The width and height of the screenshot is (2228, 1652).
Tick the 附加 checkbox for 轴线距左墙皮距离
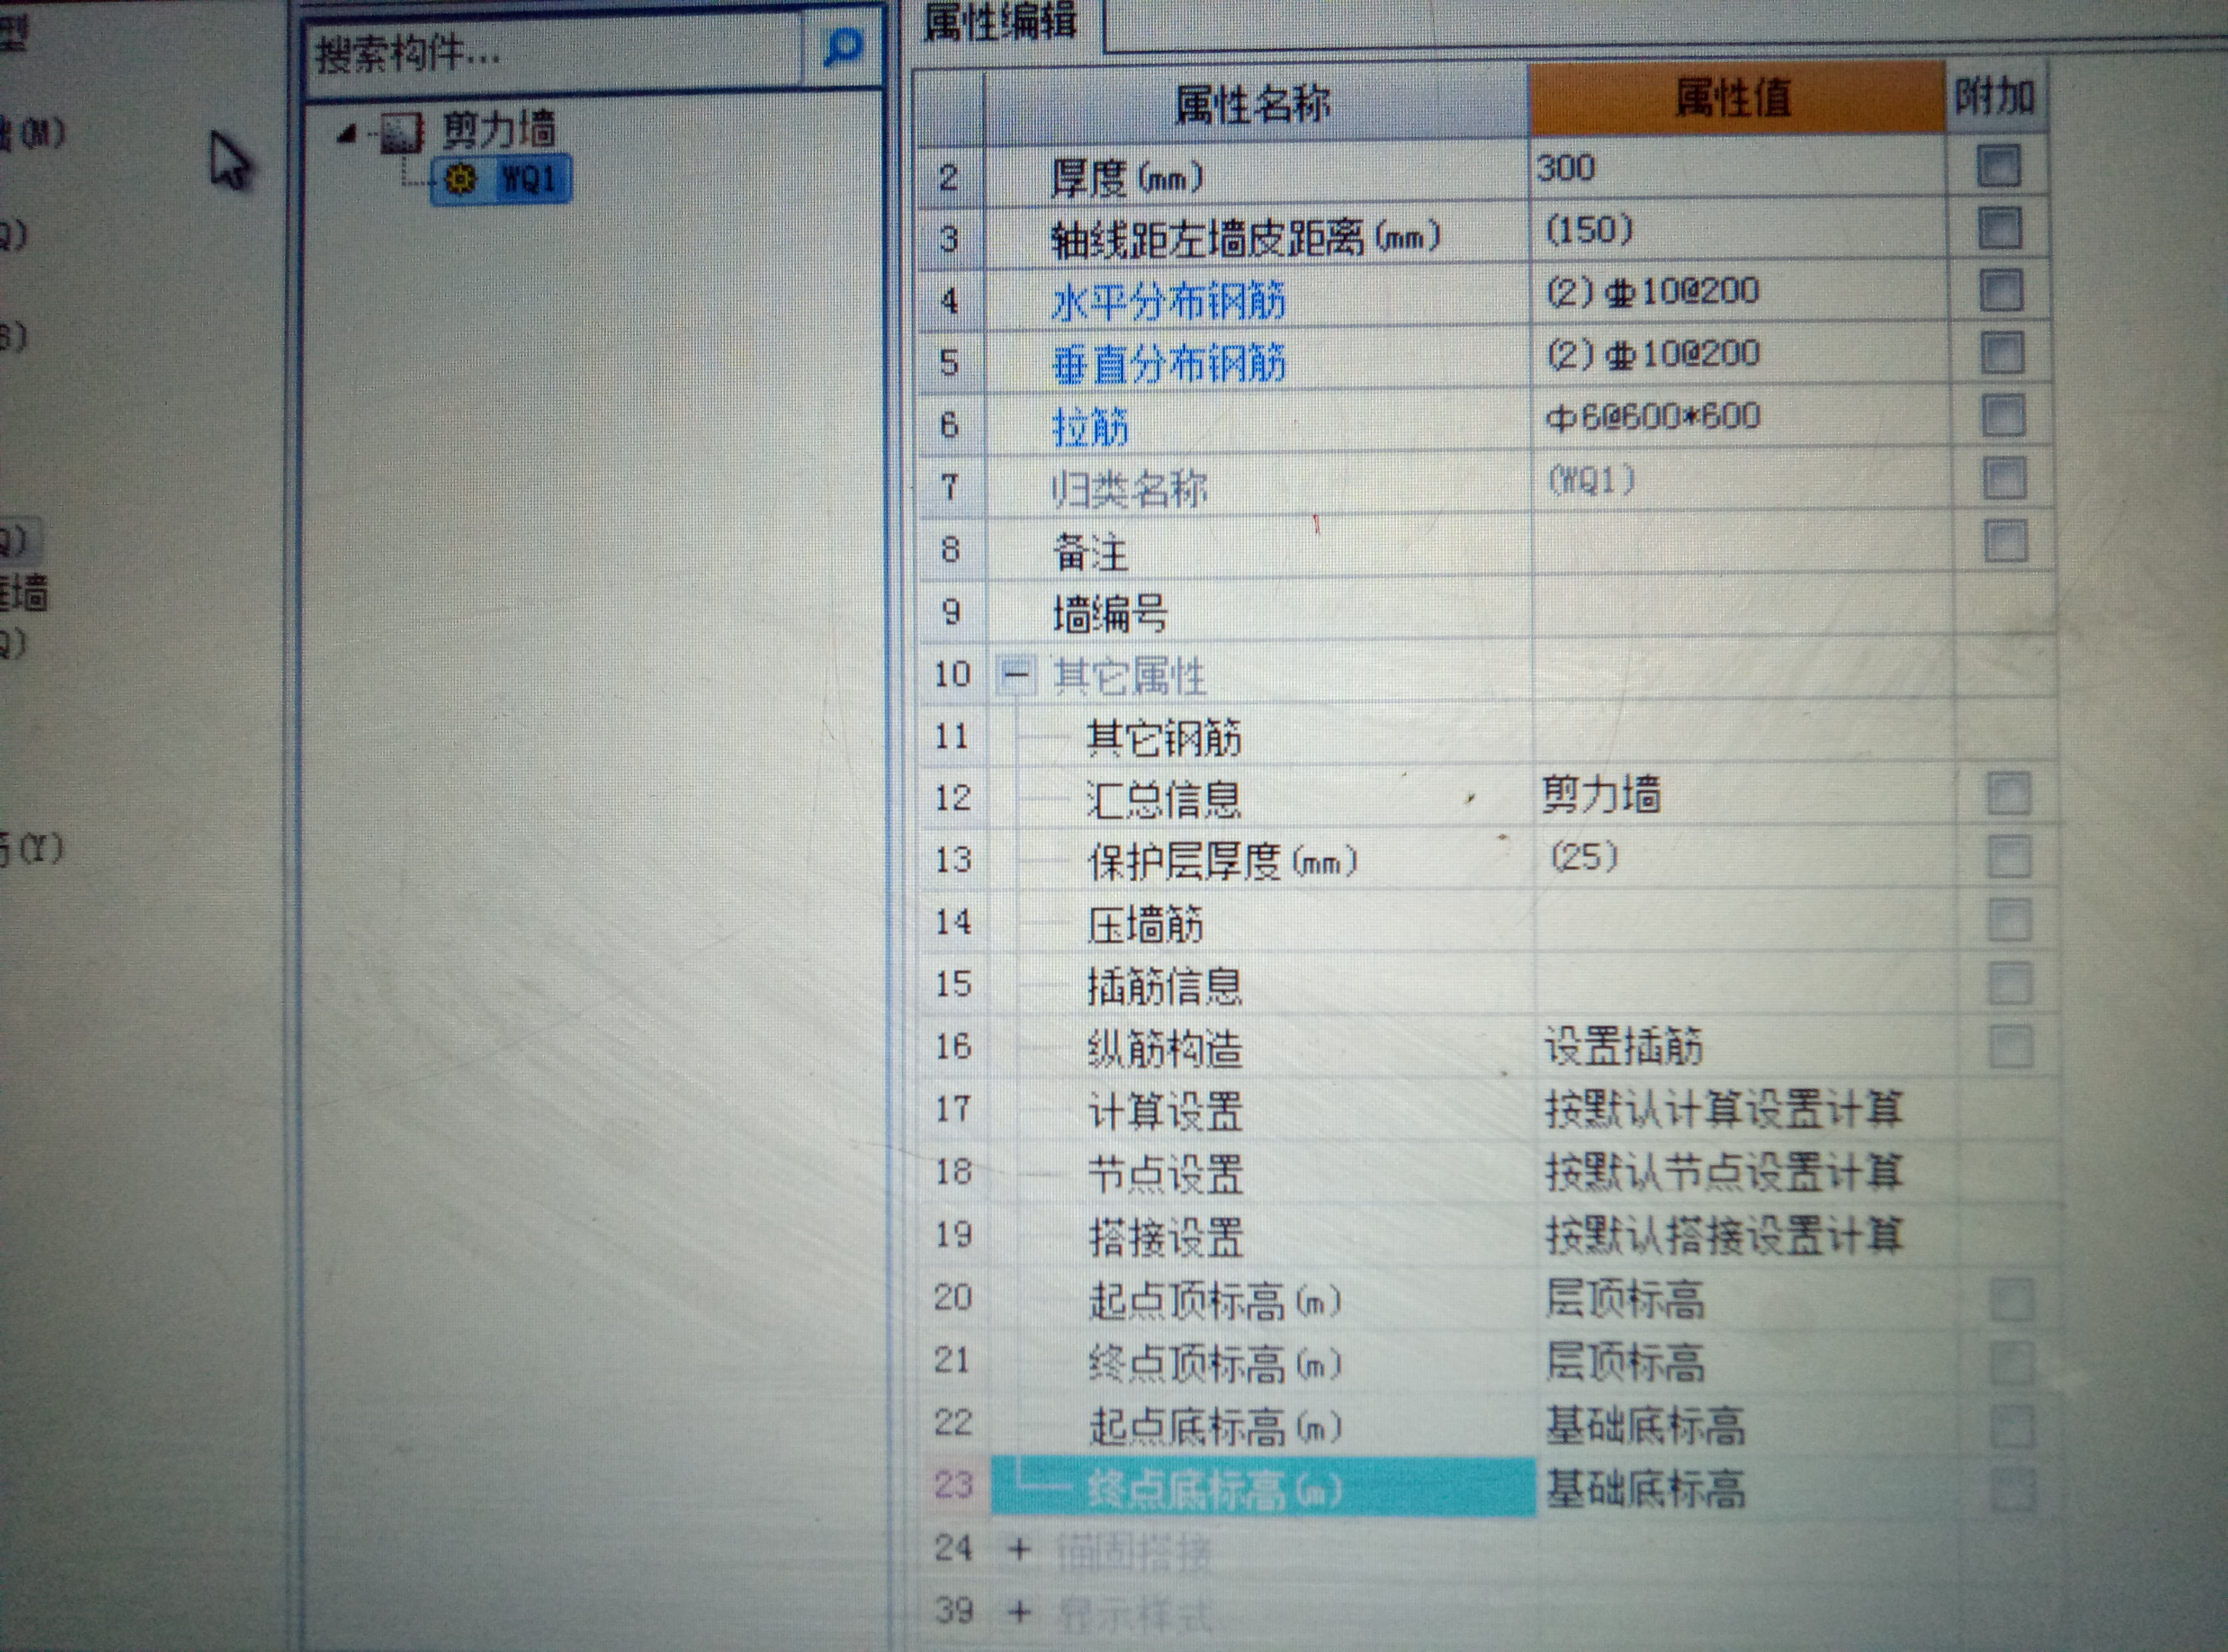tap(2000, 228)
